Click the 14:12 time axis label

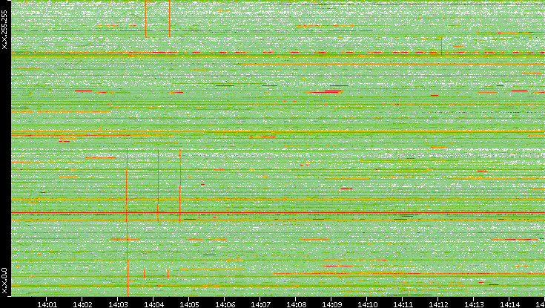click(x=438, y=304)
